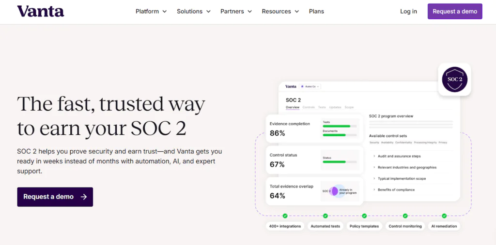Click the hero headline about earning SOC 2
The width and height of the screenshot is (496, 245).
click(x=111, y=116)
